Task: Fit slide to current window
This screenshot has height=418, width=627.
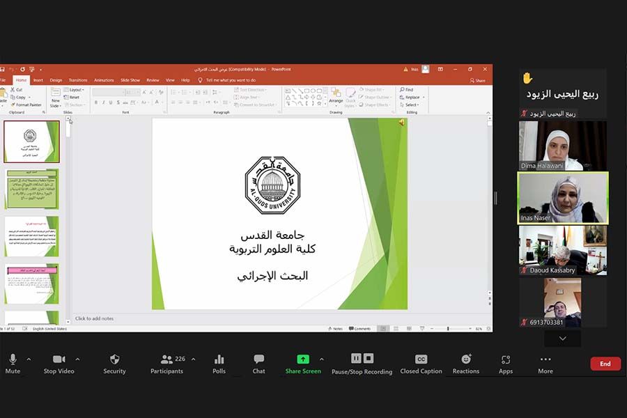Action: click(x=488, y=328)
